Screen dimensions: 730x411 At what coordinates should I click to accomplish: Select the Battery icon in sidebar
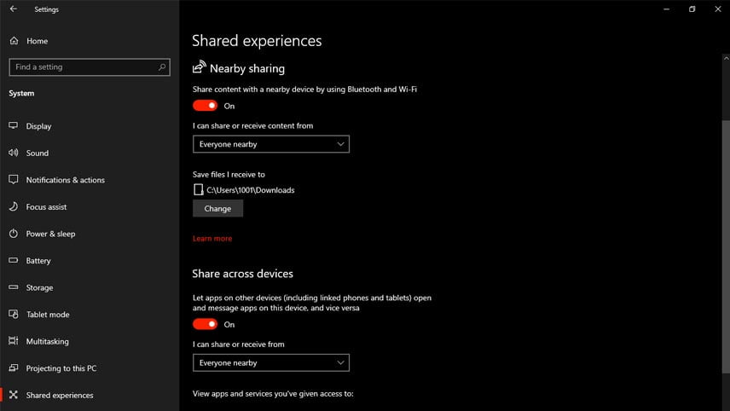click(x=14, y=261)
